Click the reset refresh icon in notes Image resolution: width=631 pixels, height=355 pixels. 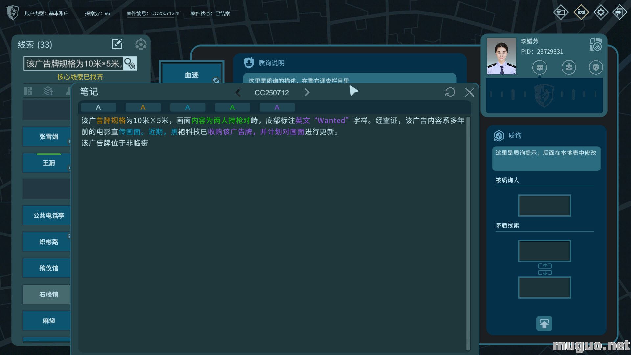coord(450,92)
